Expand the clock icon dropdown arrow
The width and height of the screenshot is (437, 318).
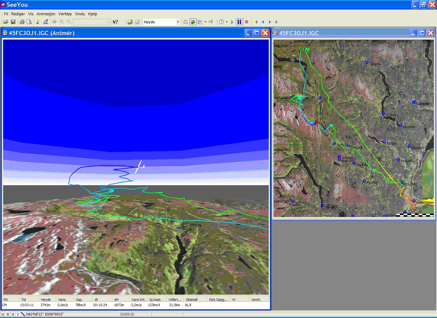tap(227, 22)
